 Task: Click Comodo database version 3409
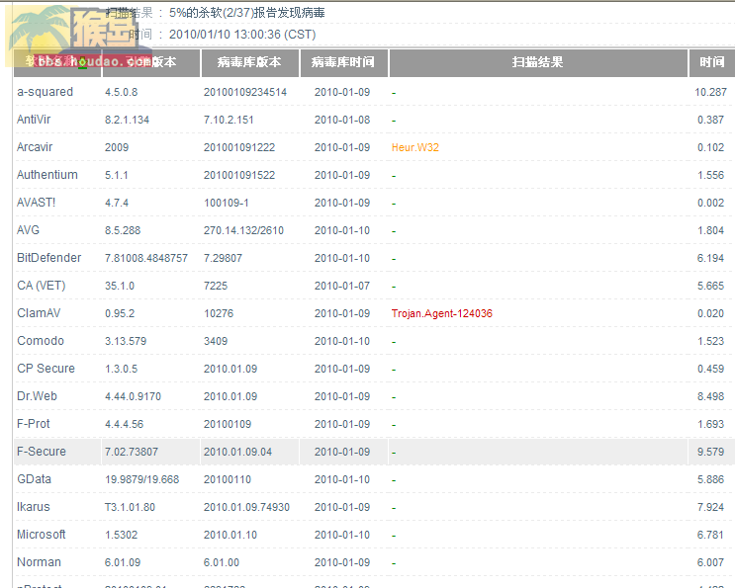[x=216, y=341]
